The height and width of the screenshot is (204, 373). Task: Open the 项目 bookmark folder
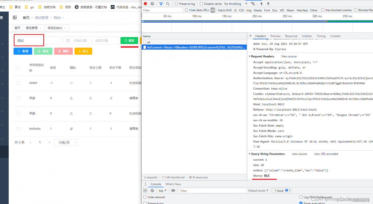point(65,7)
